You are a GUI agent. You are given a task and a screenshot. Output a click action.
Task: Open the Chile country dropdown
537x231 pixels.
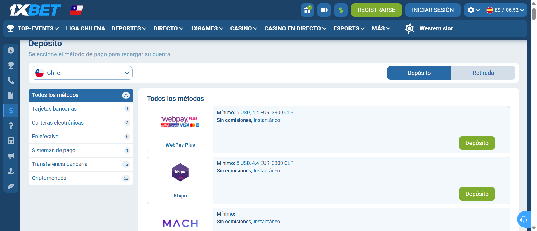click(82, 73)
